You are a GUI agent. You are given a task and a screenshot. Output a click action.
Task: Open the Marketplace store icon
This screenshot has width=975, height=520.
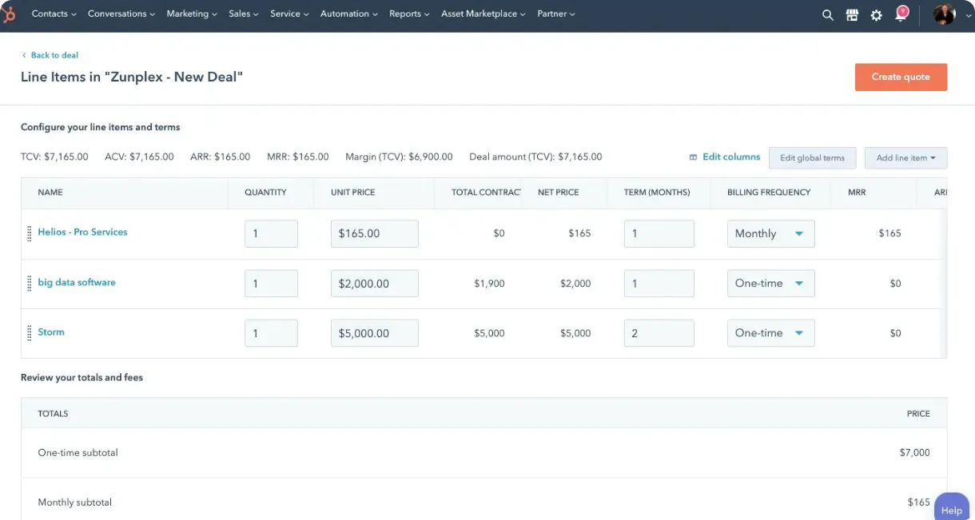(852, 14)
